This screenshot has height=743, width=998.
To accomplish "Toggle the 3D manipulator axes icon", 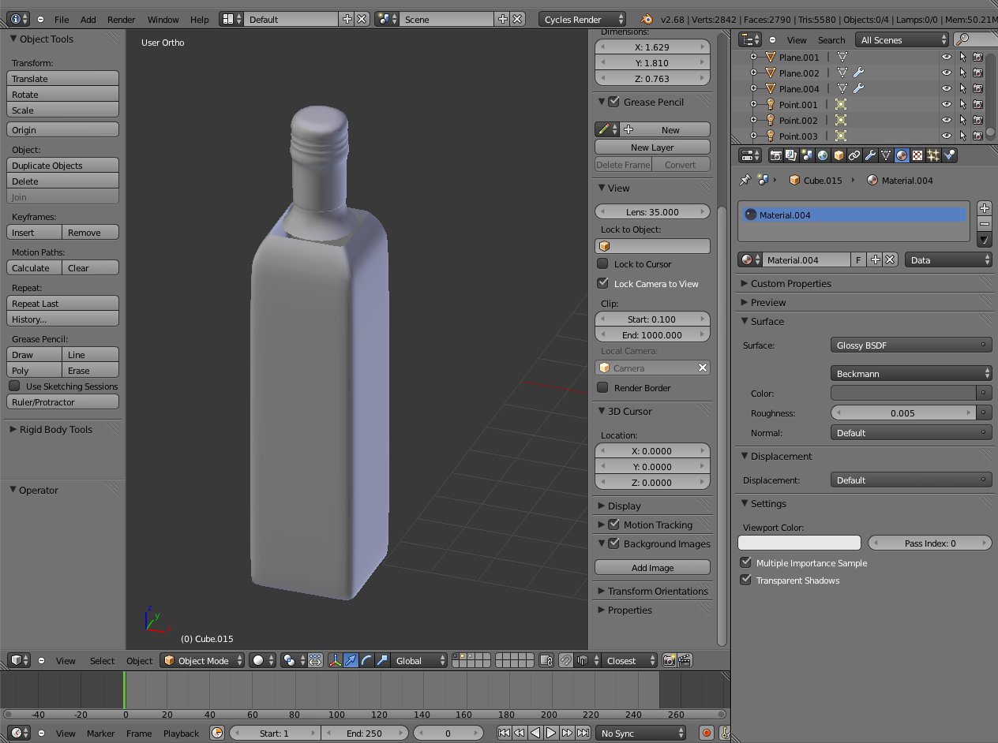I will (336, 660).
